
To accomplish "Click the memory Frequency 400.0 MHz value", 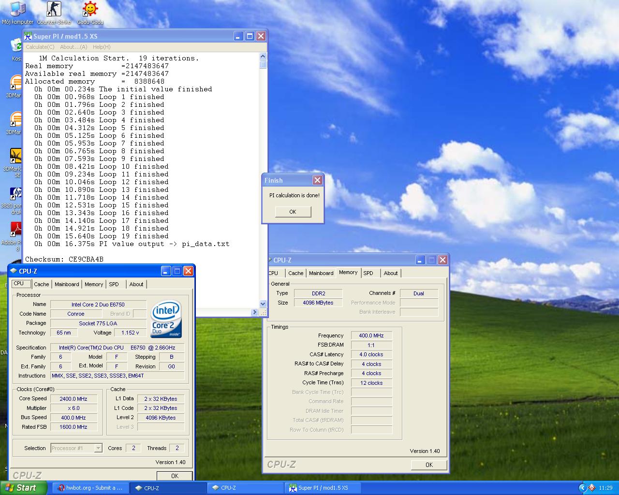I will 371,335.
